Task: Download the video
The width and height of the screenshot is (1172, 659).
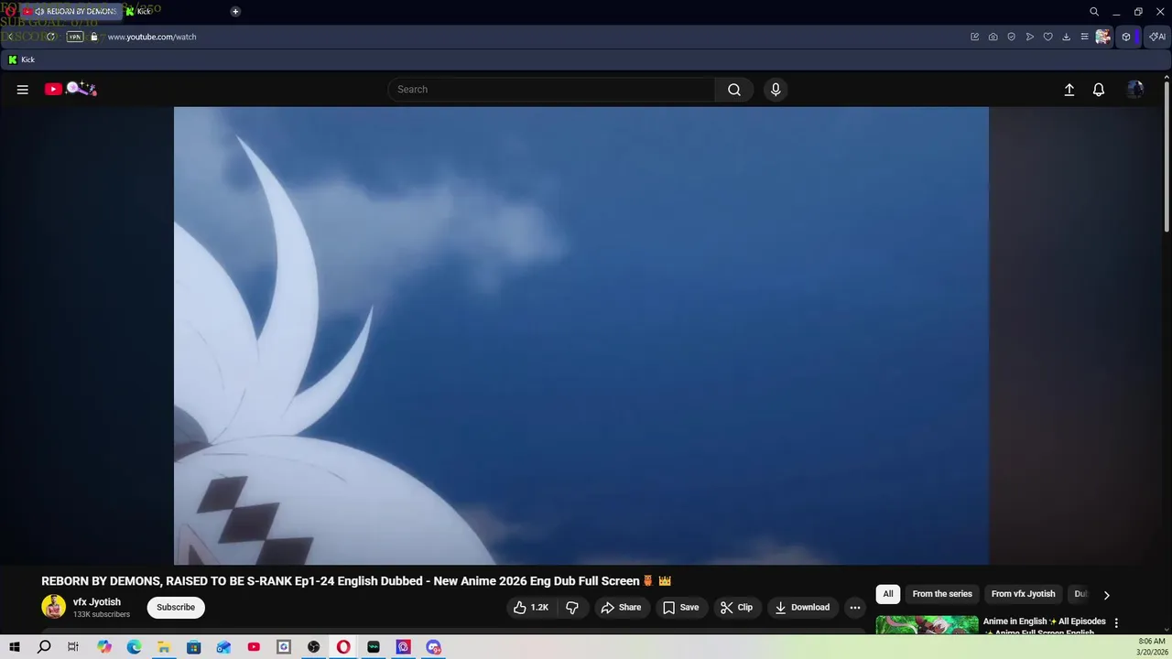Action: tap(802, 608)
